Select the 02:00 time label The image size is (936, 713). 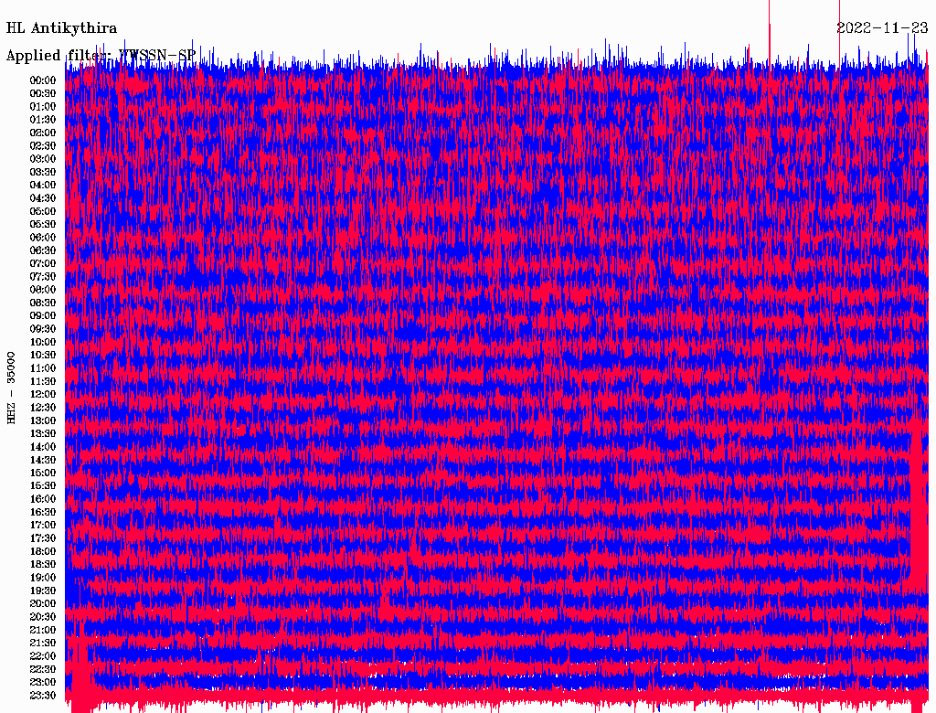43,133
